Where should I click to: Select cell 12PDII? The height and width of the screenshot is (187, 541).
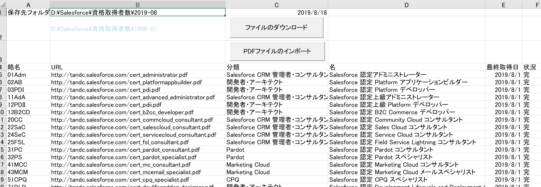point(28,104)
